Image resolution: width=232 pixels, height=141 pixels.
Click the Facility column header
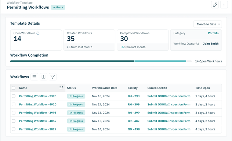pos(133,88)
